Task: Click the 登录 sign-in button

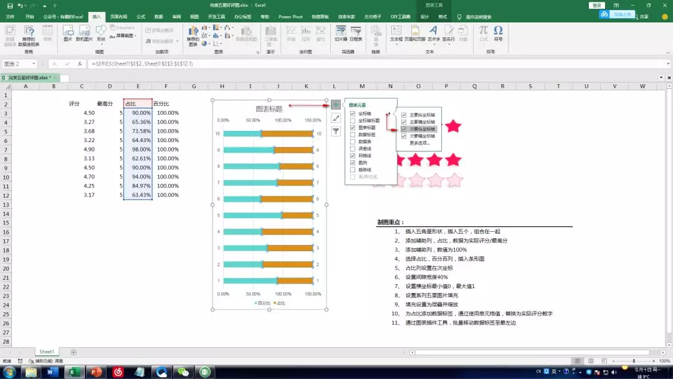Action: click(x=597, y=5)
